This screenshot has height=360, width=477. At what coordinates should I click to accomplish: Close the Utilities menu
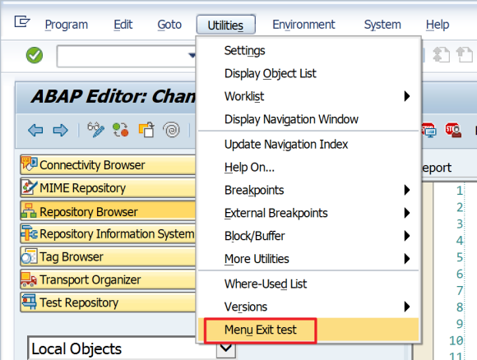click(x=225, y=25)
